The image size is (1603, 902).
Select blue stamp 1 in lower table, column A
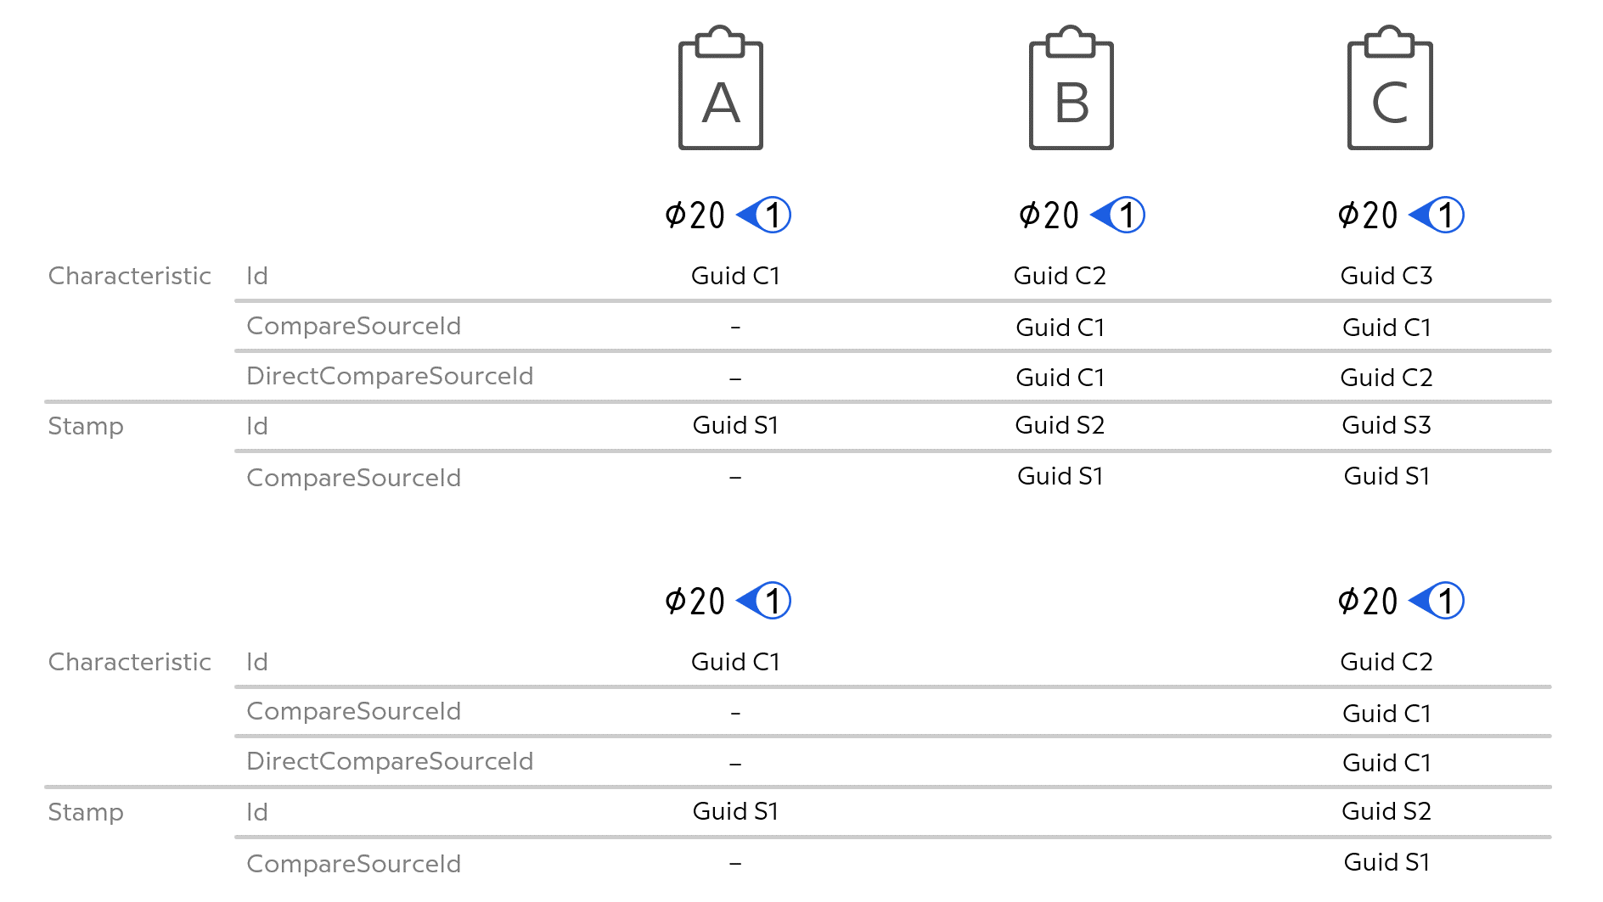click(x=763, y=601)
